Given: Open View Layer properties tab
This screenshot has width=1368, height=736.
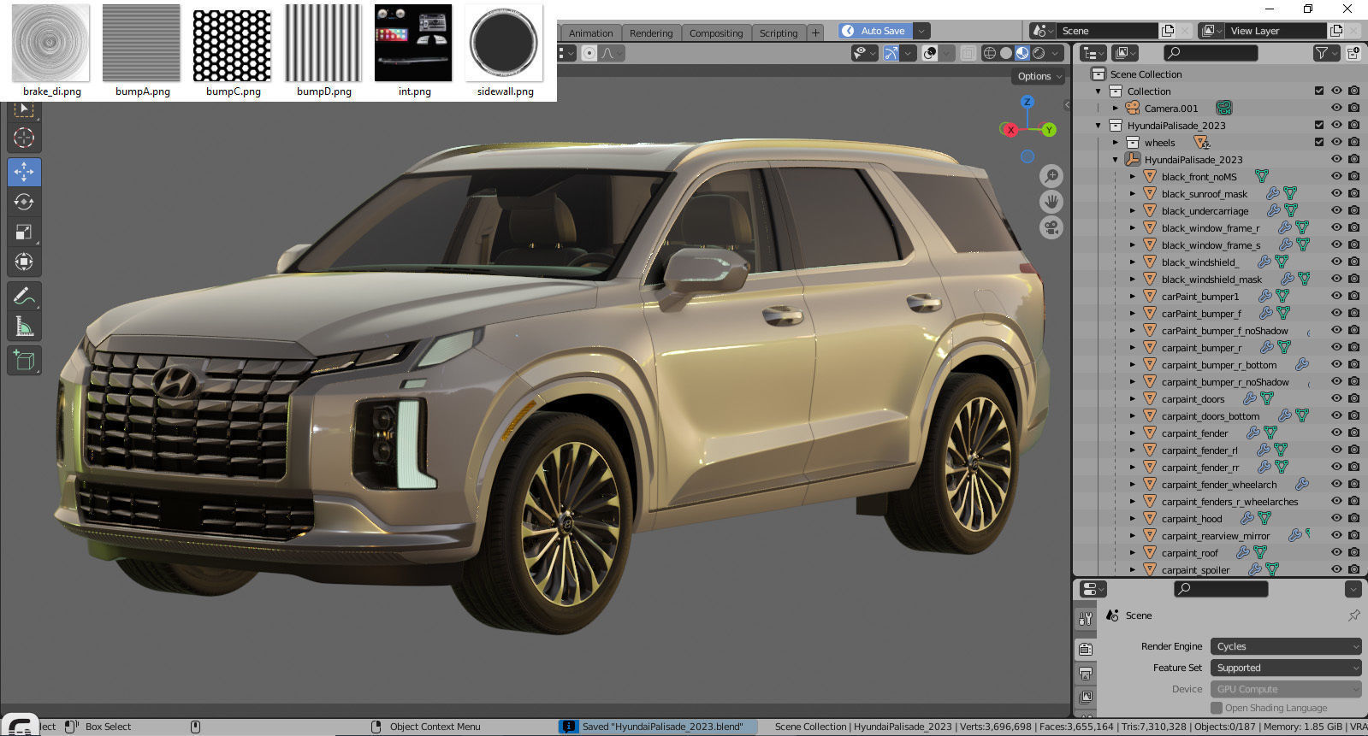Looking at the screenshot, I should 1086,698.
